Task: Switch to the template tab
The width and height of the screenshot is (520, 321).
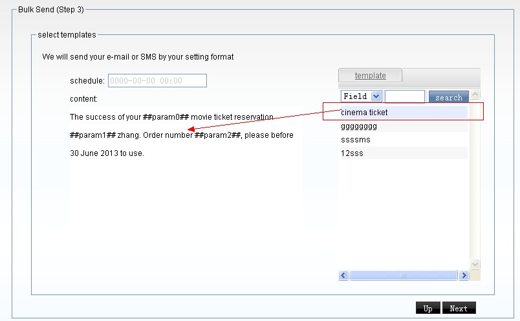Action: (x=370, y=76)
